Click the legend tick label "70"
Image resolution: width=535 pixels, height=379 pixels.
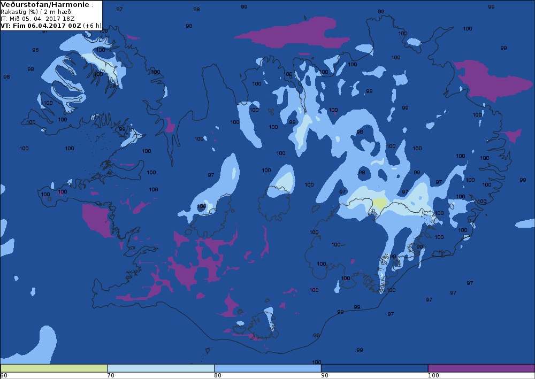(x=111, y=376)
